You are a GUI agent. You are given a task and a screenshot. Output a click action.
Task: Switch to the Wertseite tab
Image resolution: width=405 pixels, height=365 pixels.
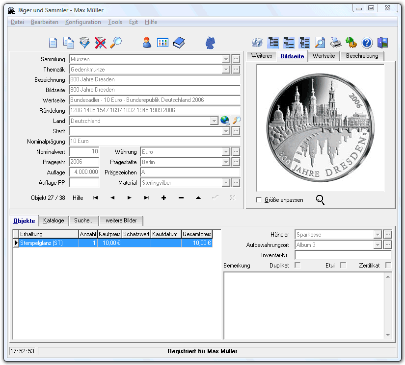324,56
